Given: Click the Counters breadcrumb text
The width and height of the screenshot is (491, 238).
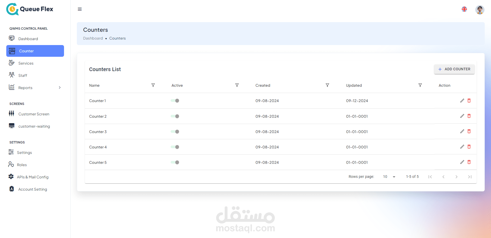Looking at the screenshot, I should [117, 38].
